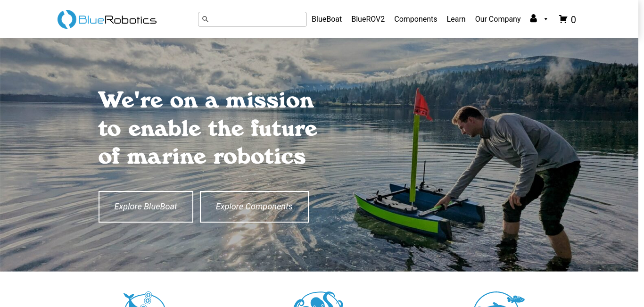Expand the account dropdown arrow
The image size is (644, 307).
[546, 19]
